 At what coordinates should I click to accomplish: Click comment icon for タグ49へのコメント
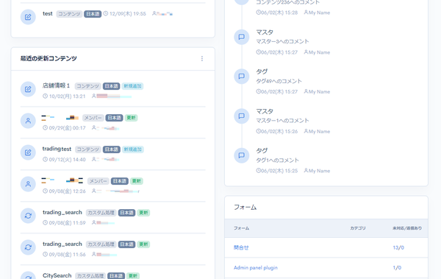click(241, 77)
